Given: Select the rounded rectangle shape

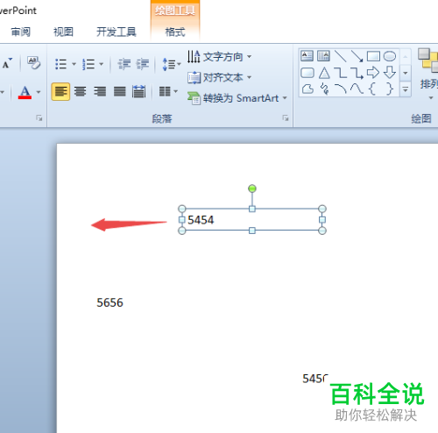Looking at the screenshot, I should (x=307, y=73).
